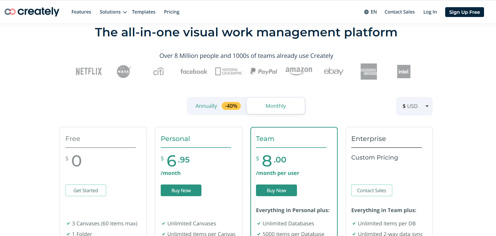
Task: Click the main platform headline
Action: click(x=246, y=32)
